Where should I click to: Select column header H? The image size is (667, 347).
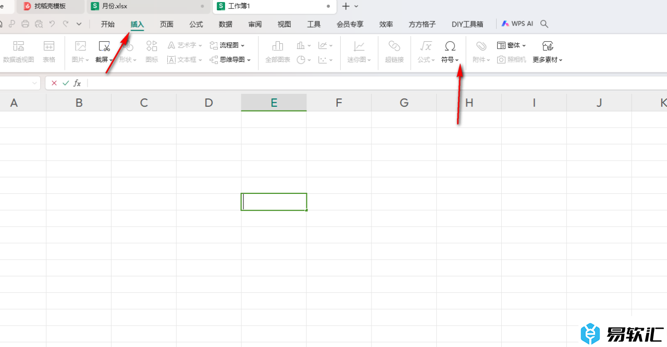click(x=469, y=103)
